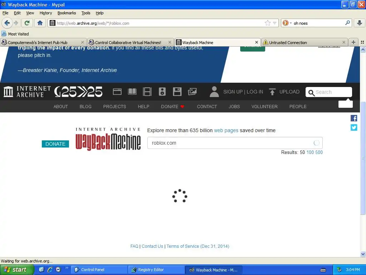
Task: Open the Texts book icon
Action: pos(132,91)
